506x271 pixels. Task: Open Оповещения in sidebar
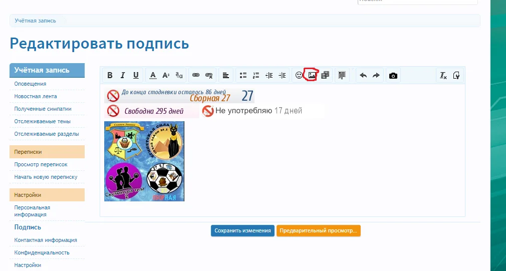click(x=30, y=84)
